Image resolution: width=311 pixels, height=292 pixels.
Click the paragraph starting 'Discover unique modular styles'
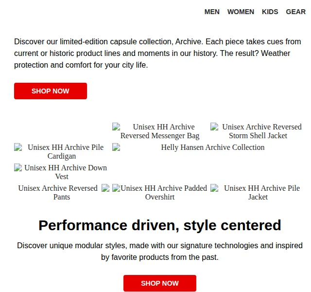(160, 251)
